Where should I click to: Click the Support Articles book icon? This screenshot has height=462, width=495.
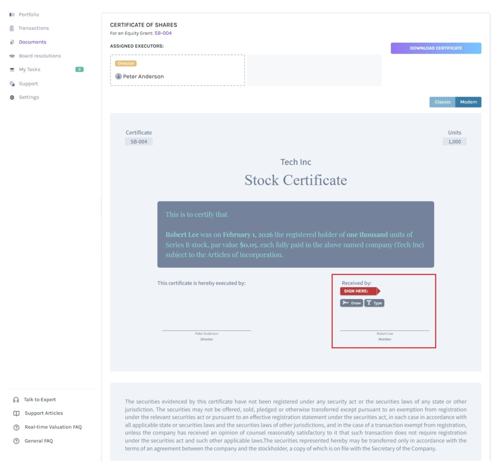pyautogui.click(x=16, y=413)
